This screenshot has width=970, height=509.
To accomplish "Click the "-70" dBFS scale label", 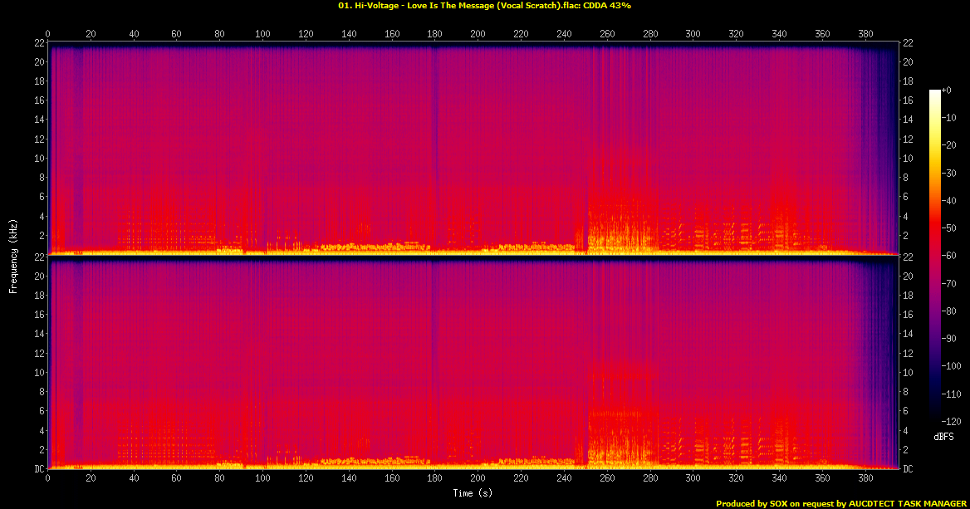I will [x=949, y=283].
